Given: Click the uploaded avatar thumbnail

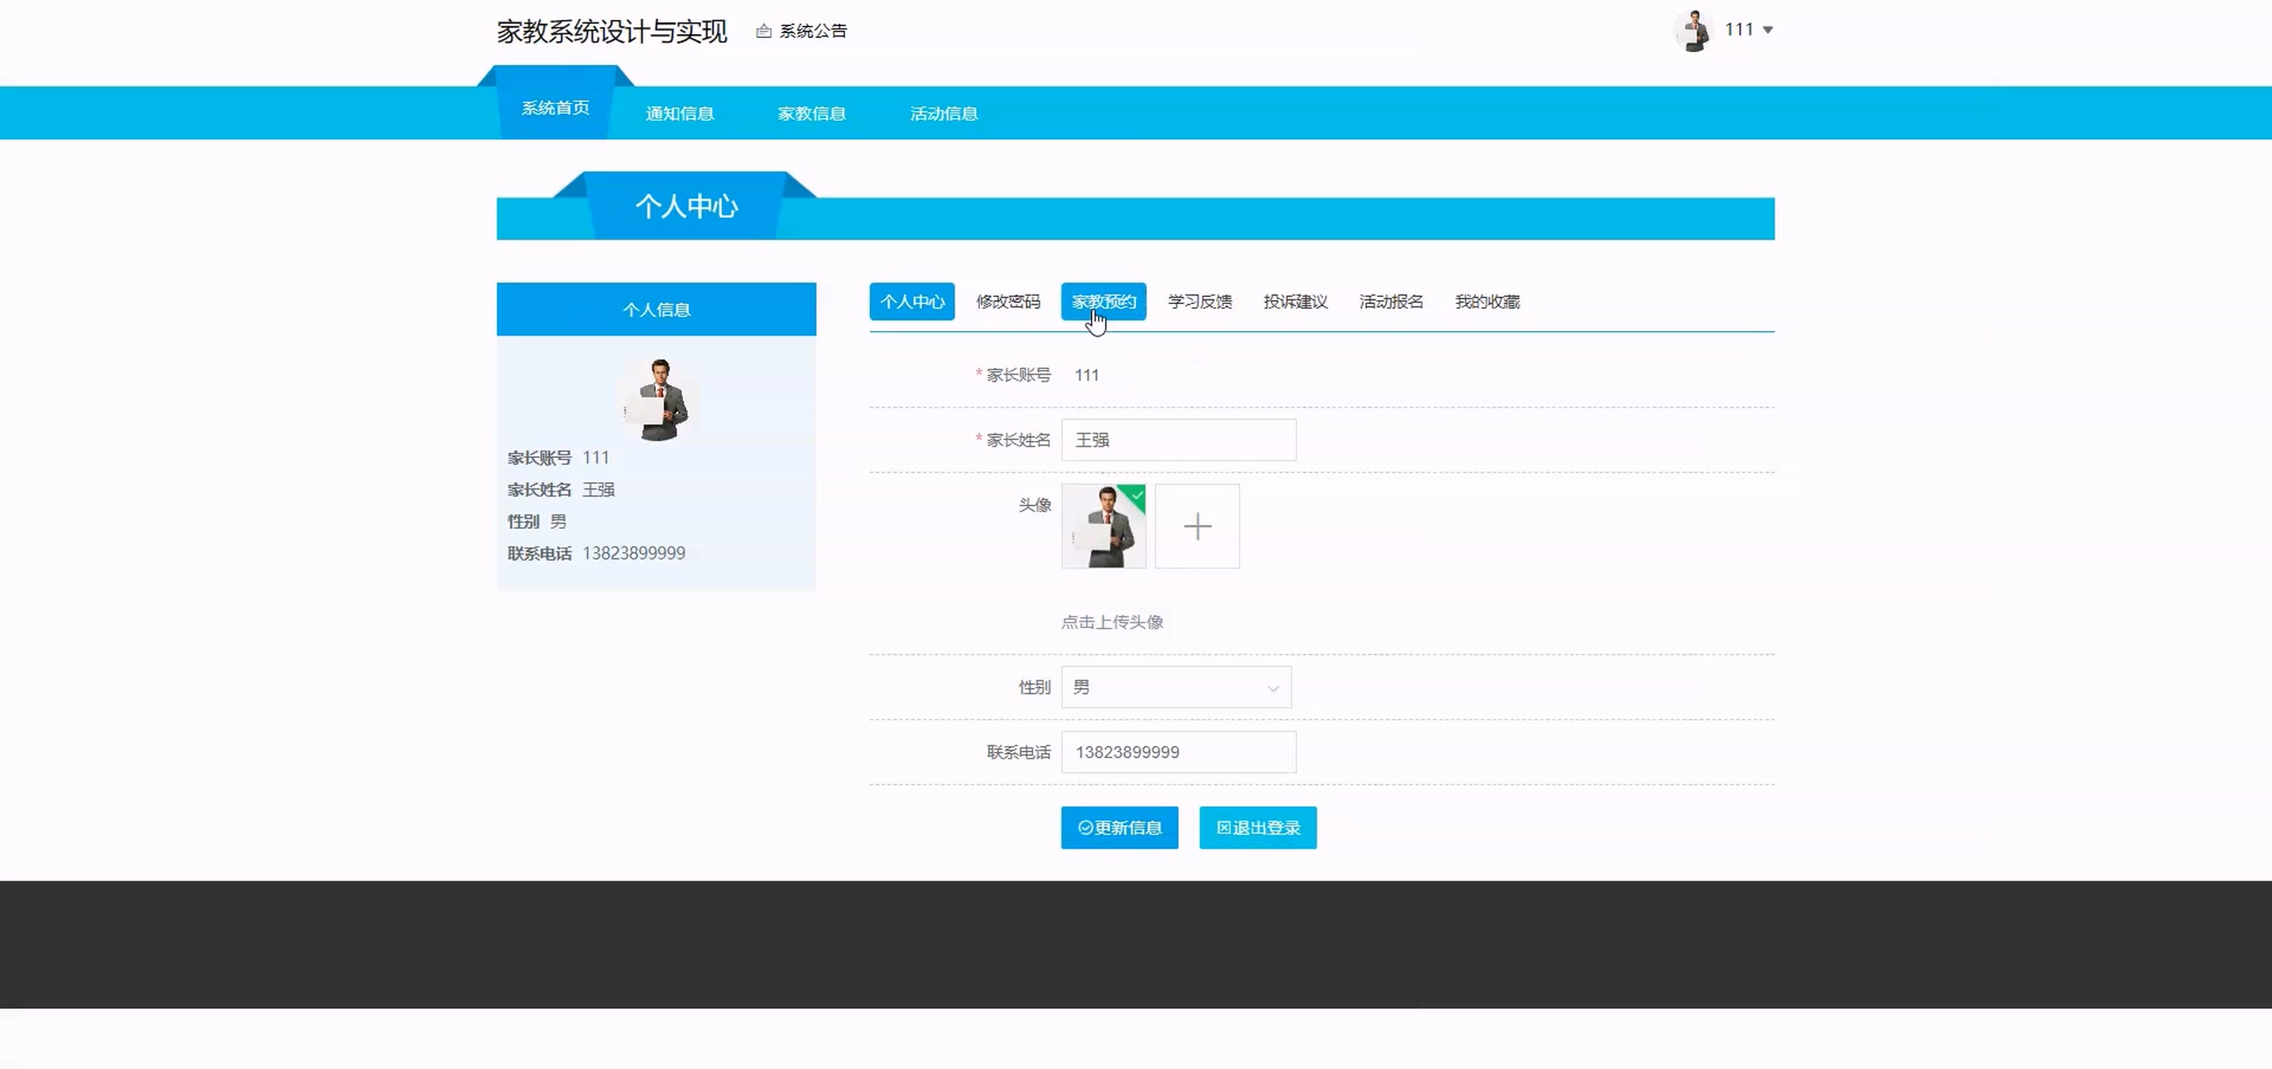Looking at the screenshot, I should 1104,526.
